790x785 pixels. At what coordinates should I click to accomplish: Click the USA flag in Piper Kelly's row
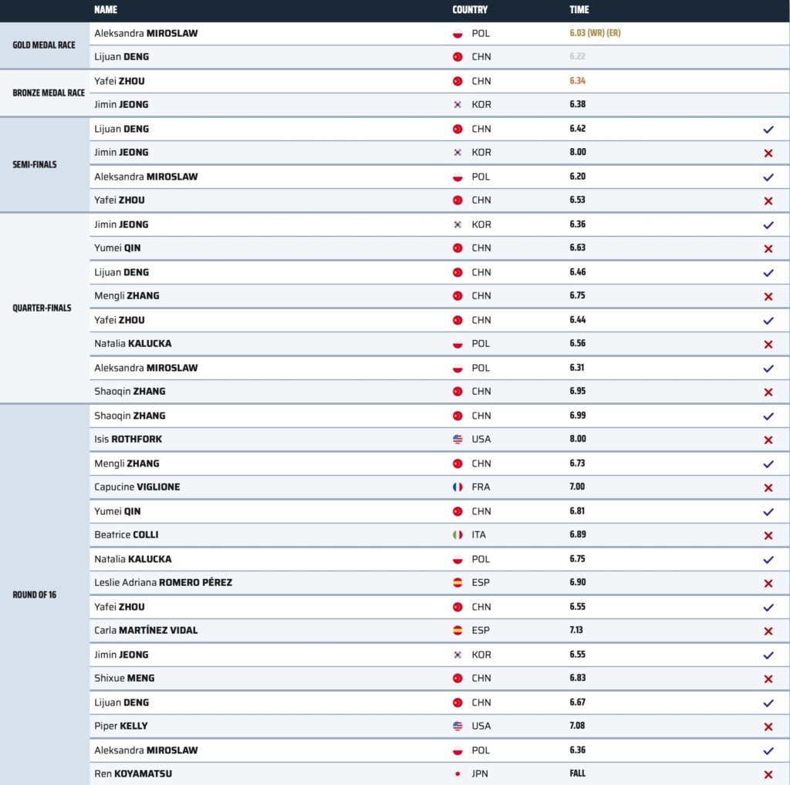point(457,726)
